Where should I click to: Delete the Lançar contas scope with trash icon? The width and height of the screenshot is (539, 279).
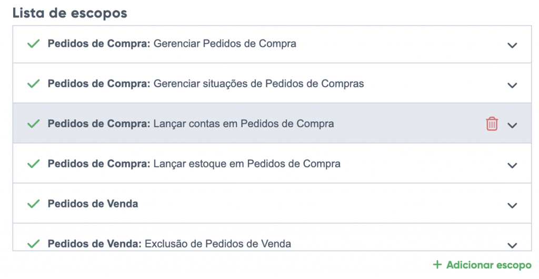pyautogui.click(x=492, y=124)
